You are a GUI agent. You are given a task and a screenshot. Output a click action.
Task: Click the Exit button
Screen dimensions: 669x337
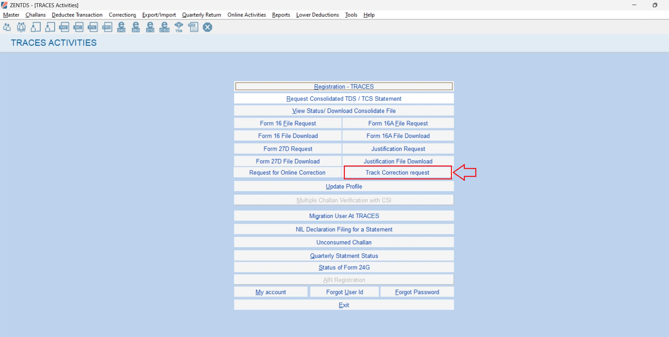(344, 305)
